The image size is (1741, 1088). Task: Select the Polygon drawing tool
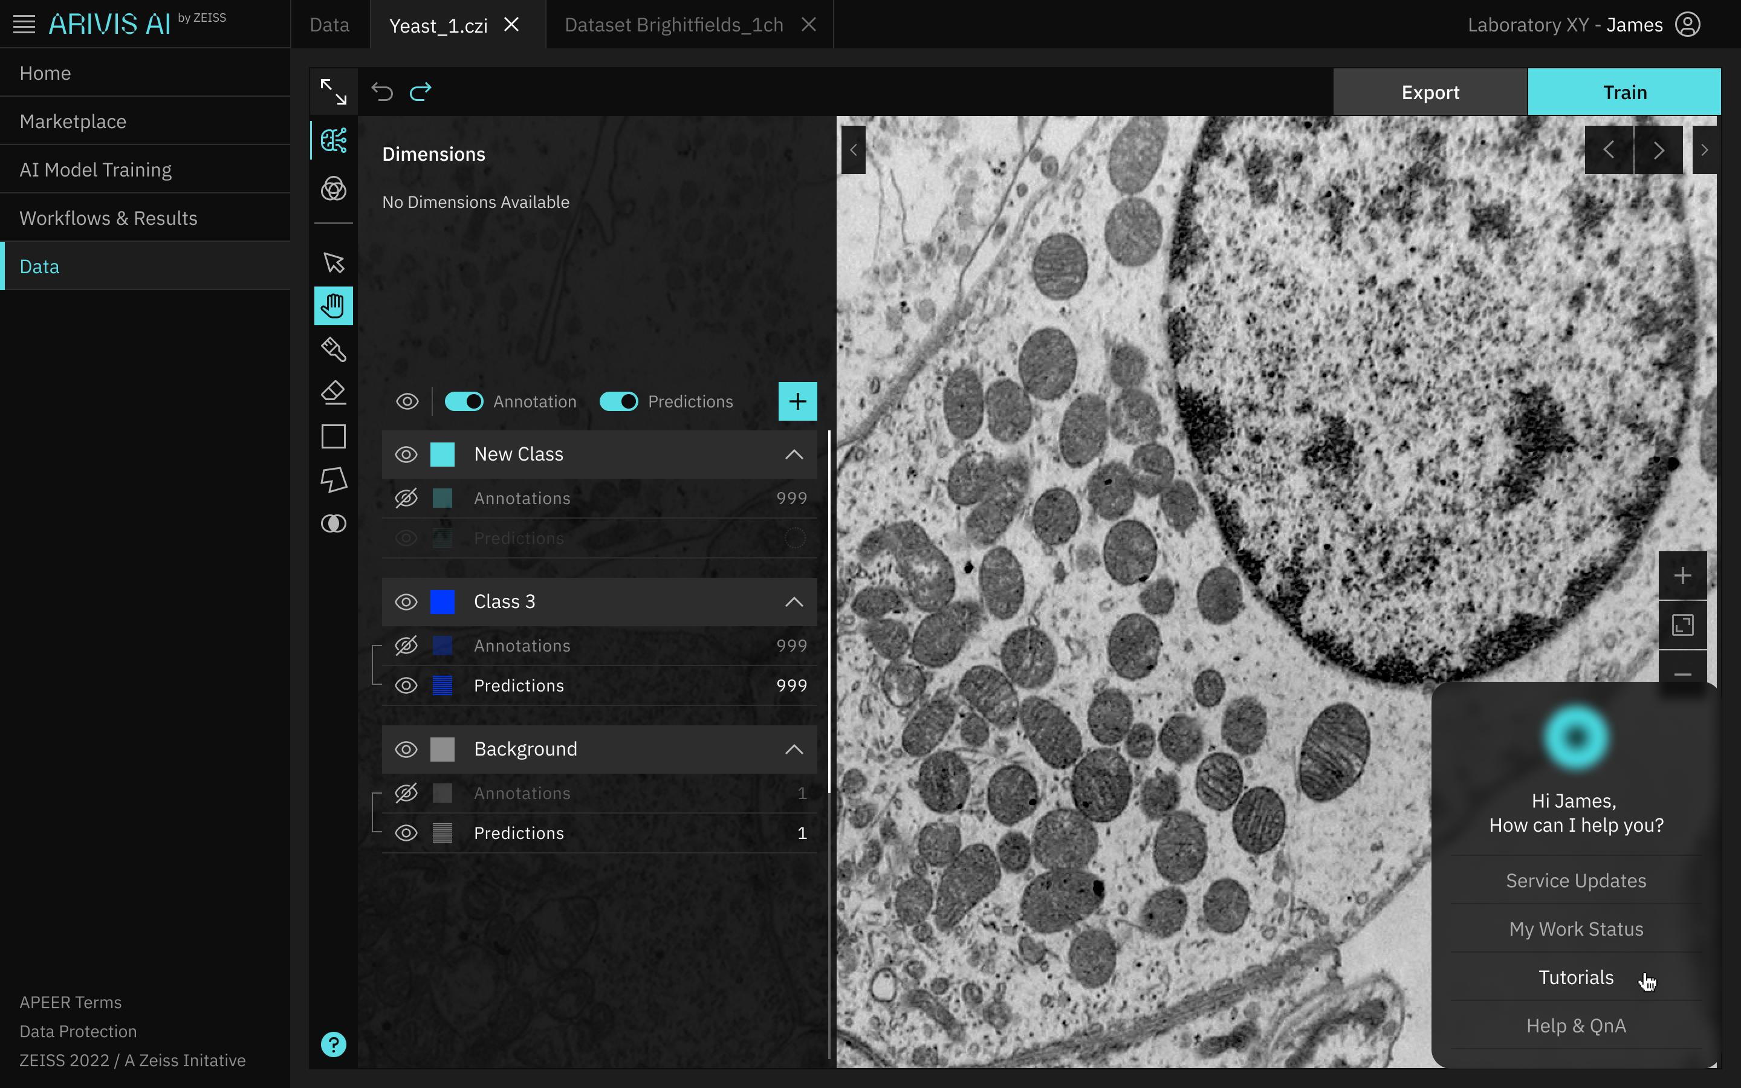pyautogui.click(x=333, y=479)
